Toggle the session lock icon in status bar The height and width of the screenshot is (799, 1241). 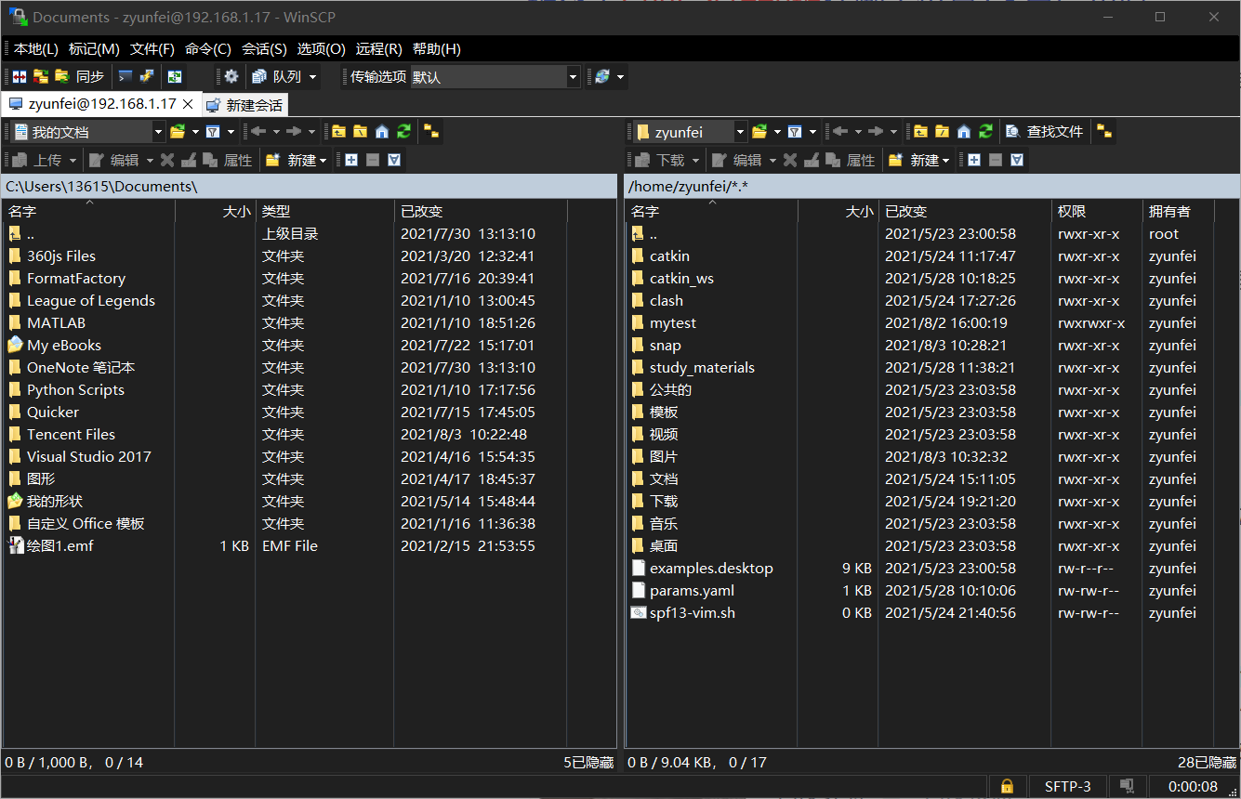click(x=1007, y=785)
